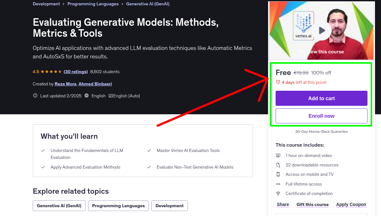Viewport: 381px width, 216px height.
Task: Click the alarm clock icon by 4 days left
Action: [x=278, y=82]
